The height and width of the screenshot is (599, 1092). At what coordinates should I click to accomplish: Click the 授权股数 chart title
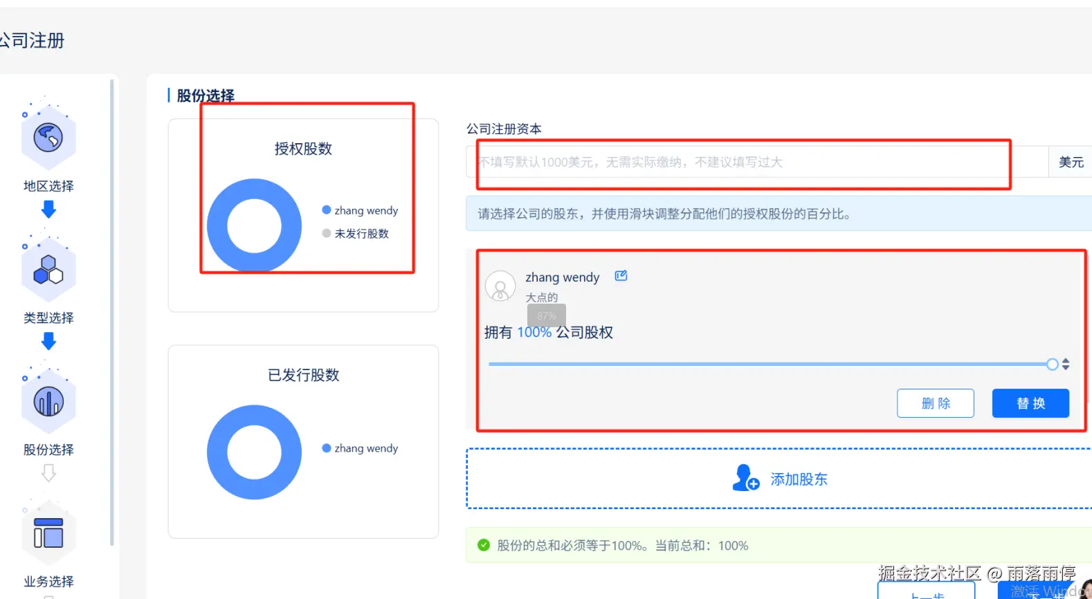pyautogui.click(x=303, y=149)
